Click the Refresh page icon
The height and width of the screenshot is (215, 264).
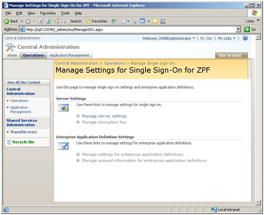tap(48, 21)
